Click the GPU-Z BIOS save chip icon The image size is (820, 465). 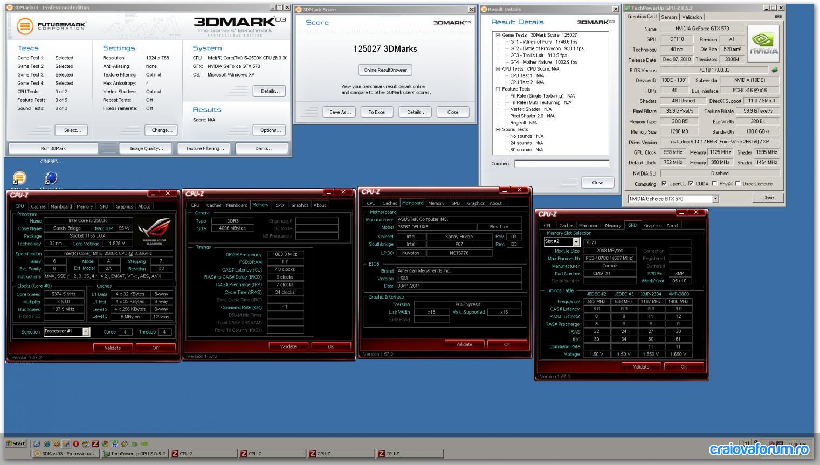pos(775,70)
